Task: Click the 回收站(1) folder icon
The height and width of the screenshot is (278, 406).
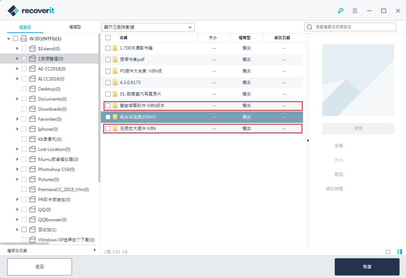Action: point(32,230)
